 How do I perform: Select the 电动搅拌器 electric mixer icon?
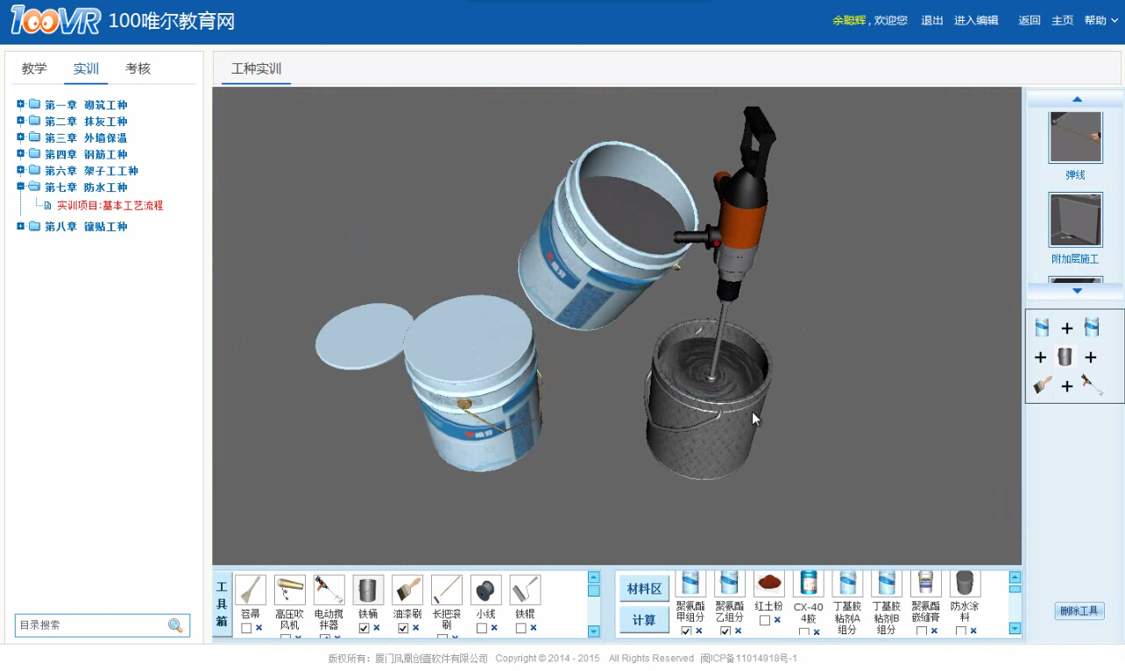[329, 590]
